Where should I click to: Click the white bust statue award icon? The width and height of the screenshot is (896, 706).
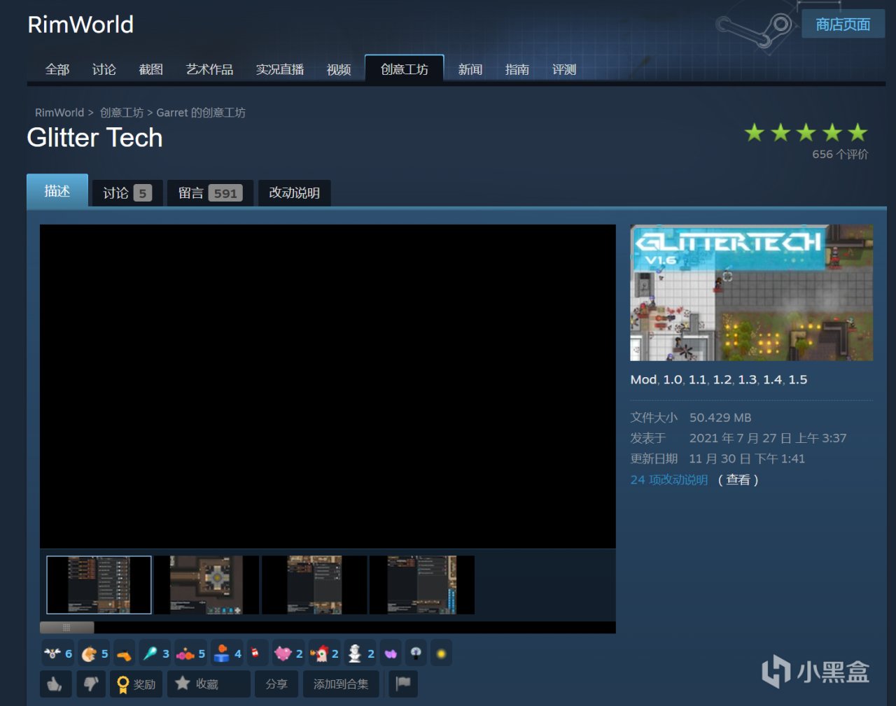360,654
